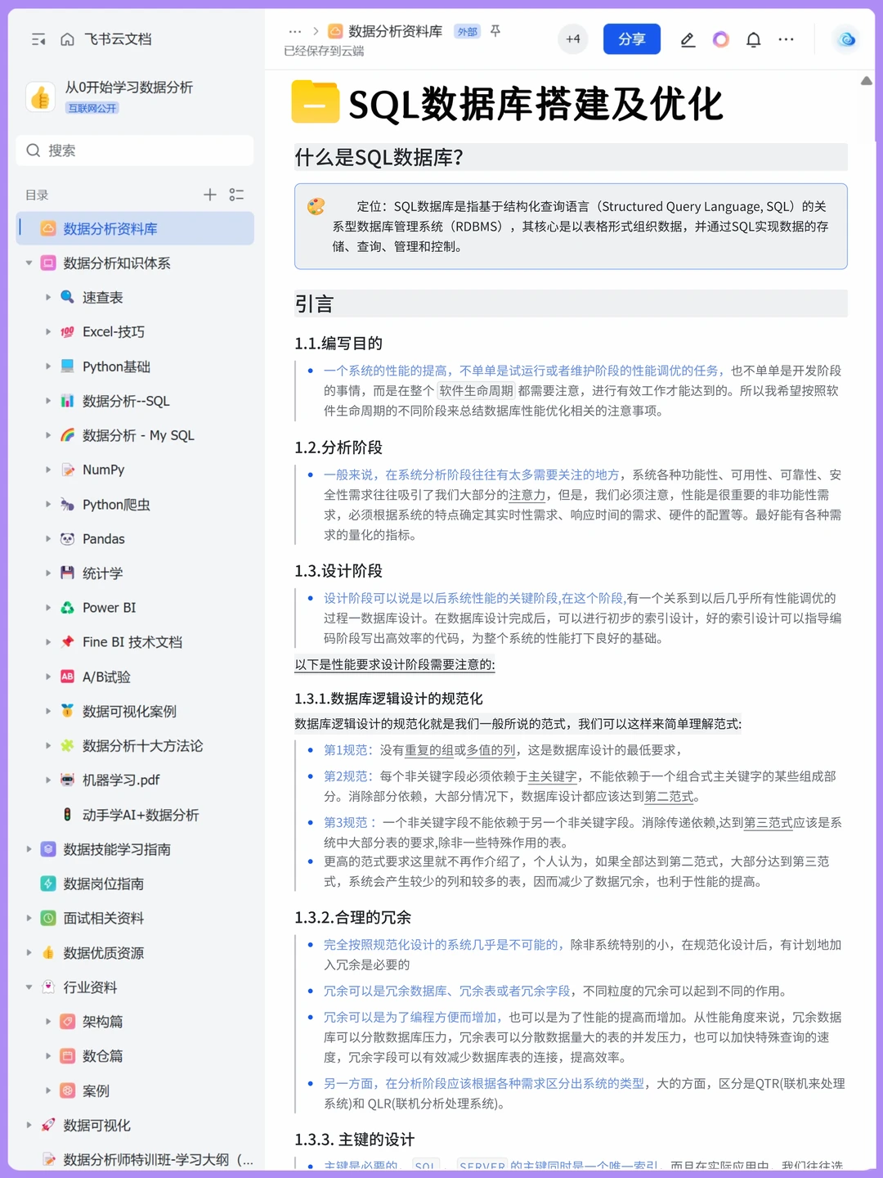Open catalog settings icon beside the plus
Screen dimensions: 883x1178
[236, 195]
